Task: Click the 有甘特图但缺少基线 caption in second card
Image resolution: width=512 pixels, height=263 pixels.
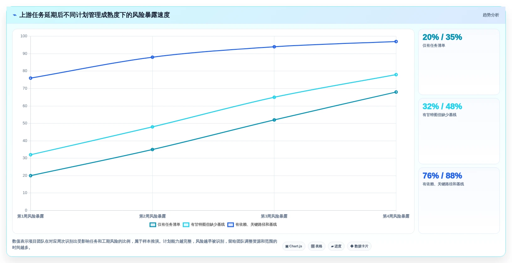Action: coord(440,115)
